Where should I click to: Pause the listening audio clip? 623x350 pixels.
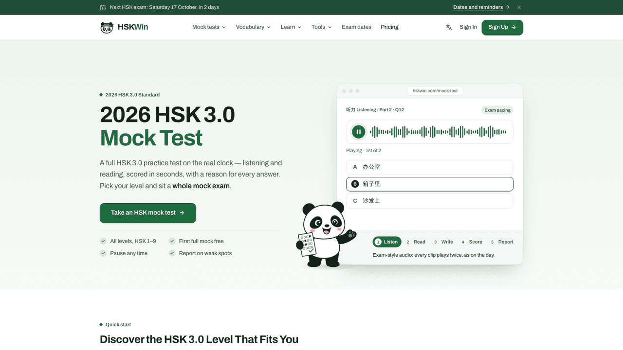[359, 132]
